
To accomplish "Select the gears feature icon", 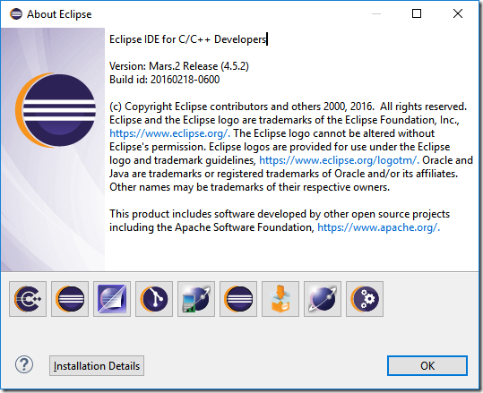I will [365, 299].
